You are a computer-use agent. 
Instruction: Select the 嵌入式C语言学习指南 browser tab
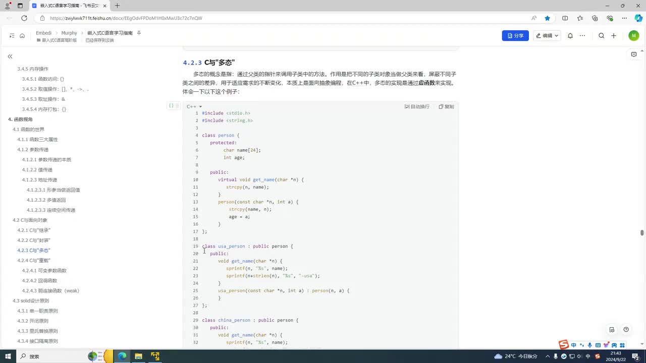(68, 6)
